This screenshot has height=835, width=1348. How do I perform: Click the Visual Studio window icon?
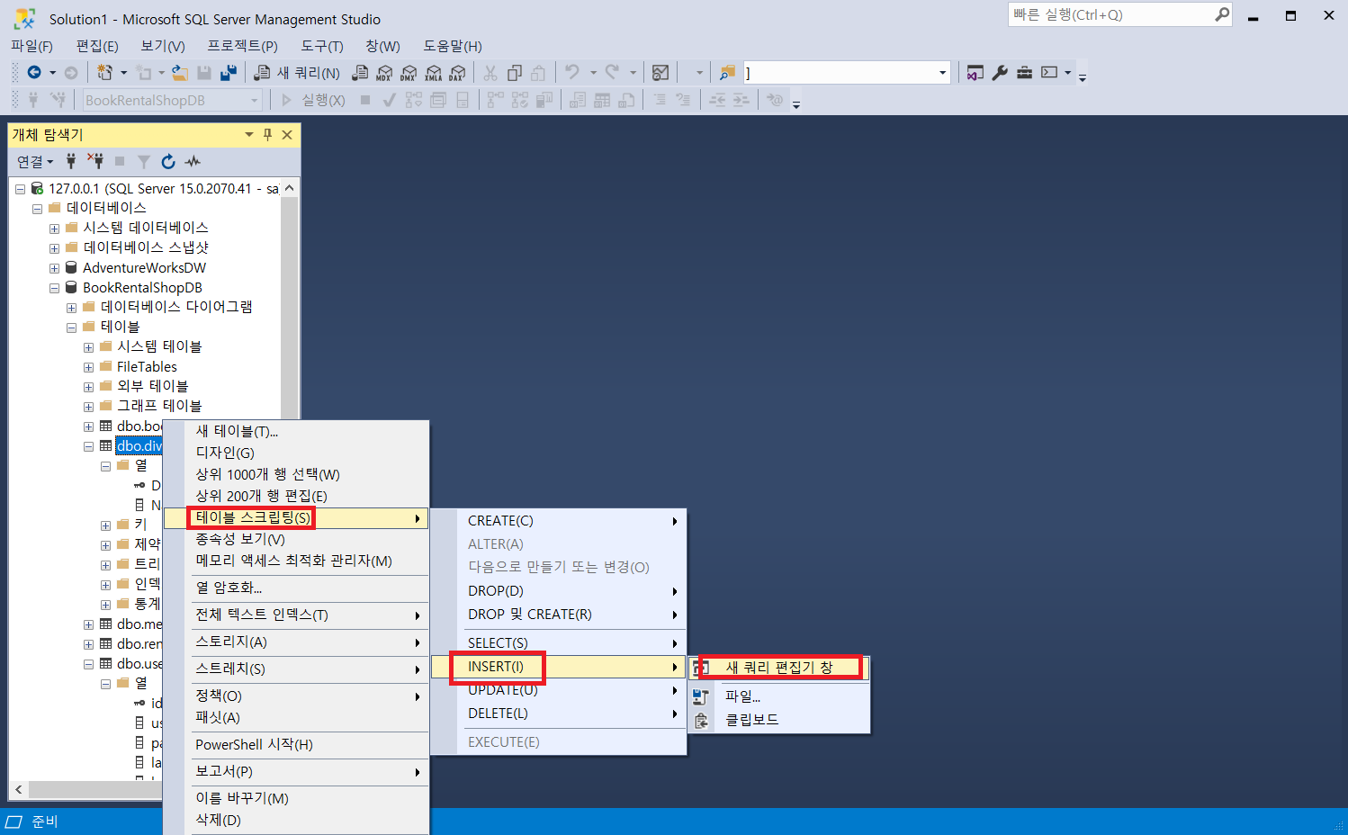(975, 72)
